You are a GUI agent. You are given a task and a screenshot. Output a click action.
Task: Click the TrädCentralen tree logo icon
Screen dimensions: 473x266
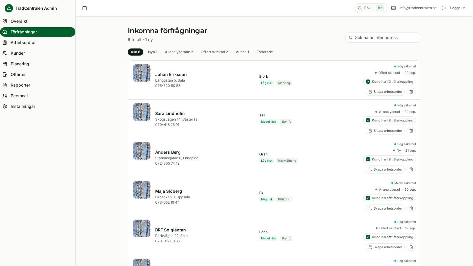coord(9,8)
